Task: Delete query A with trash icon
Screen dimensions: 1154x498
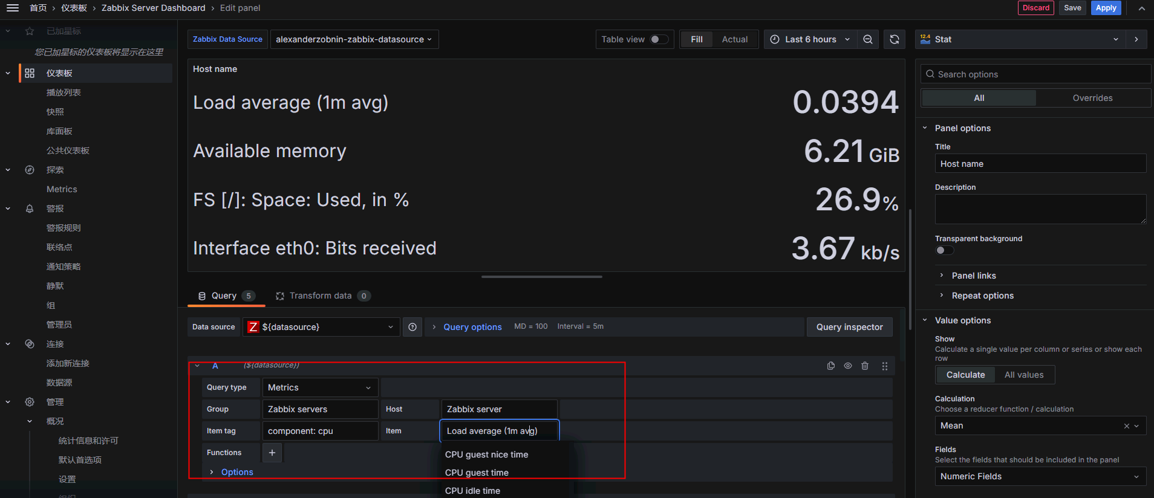Action: (865, 366)
